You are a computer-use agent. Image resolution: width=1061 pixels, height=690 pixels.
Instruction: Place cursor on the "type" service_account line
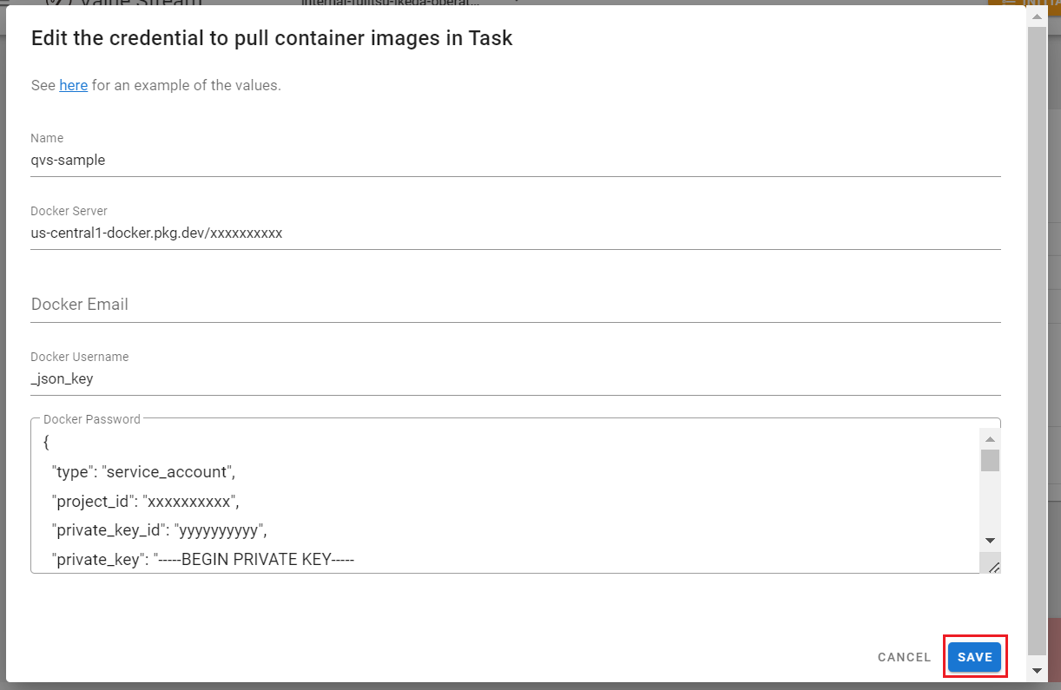click(x=143, y=472)
